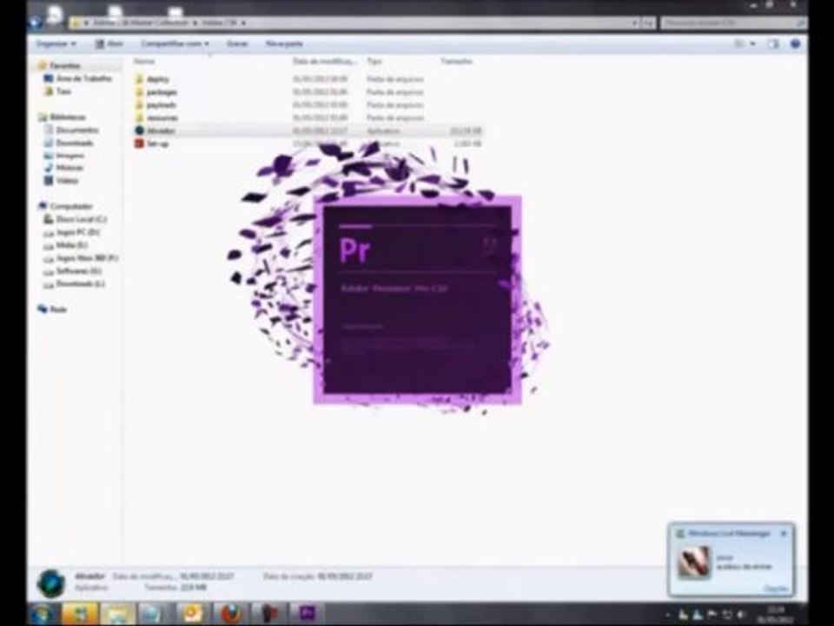This screenshot has height=626, width=834.
Task: Click the volume icon in system tray
Action: coord(741,615)
